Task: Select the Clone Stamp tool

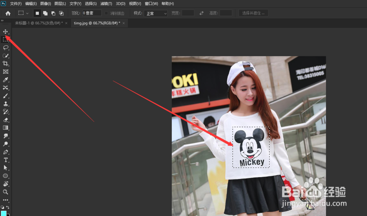Action: click(5, 104)
